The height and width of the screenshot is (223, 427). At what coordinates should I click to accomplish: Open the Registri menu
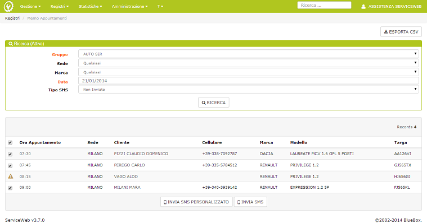[60, 6]
